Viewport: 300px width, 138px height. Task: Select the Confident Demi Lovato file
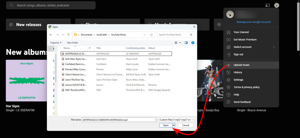point(117,64)
